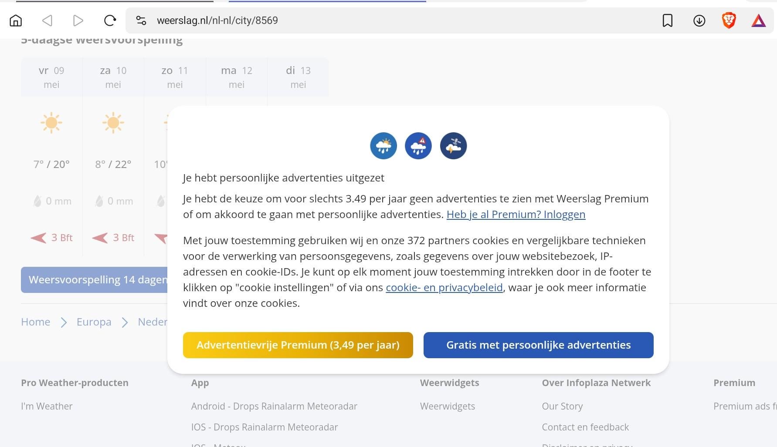
Task: Open Contact en feedback link
Action: tap(585, 427)
